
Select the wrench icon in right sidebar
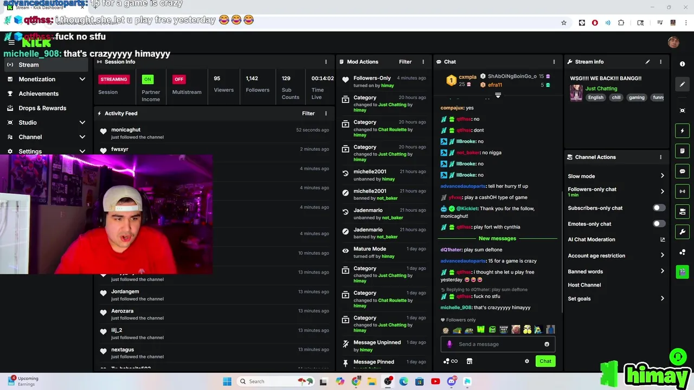(x=682, y=232)
